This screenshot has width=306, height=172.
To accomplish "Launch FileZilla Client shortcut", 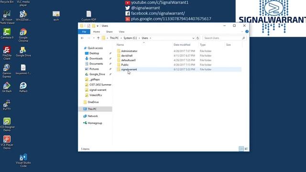I will 7,53.
